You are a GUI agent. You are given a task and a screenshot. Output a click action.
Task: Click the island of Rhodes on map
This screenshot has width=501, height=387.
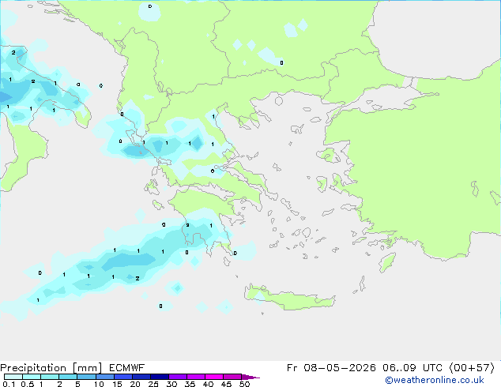pos(387,262)
